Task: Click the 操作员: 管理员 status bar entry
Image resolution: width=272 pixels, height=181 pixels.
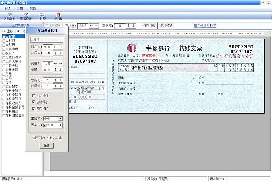Action: click(x=157, y=179)
